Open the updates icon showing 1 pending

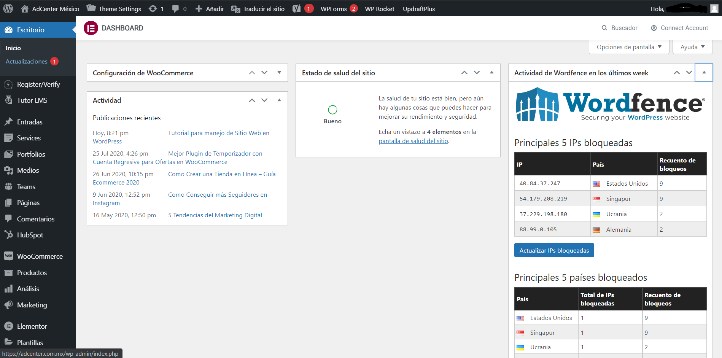[x=156, y=8]
